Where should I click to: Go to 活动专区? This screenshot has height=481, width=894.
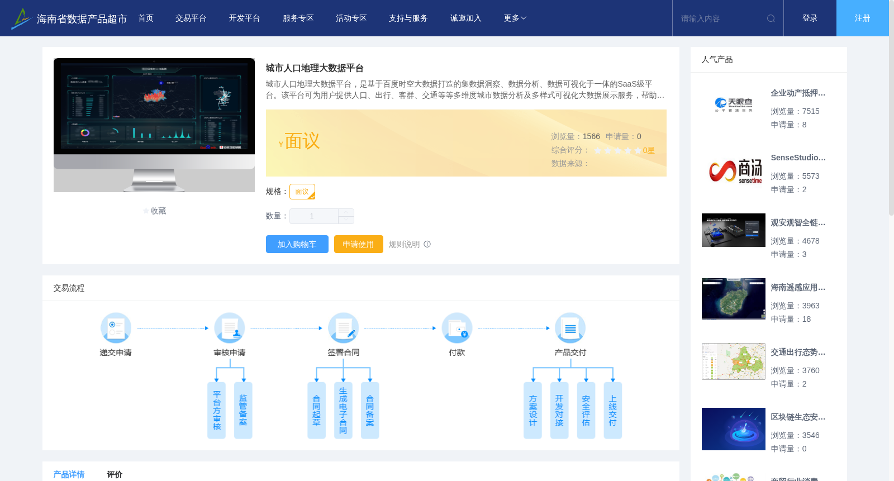coord(351,18)
